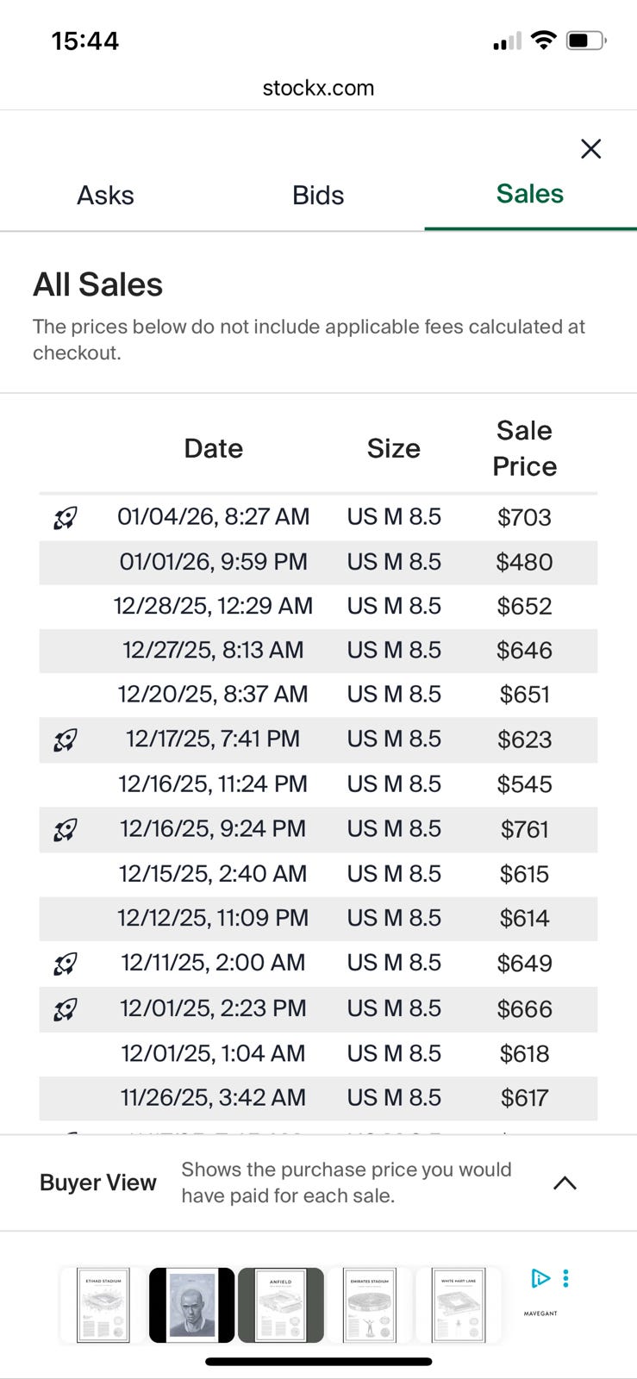Tap the Buyer View label

[98, 1182]
